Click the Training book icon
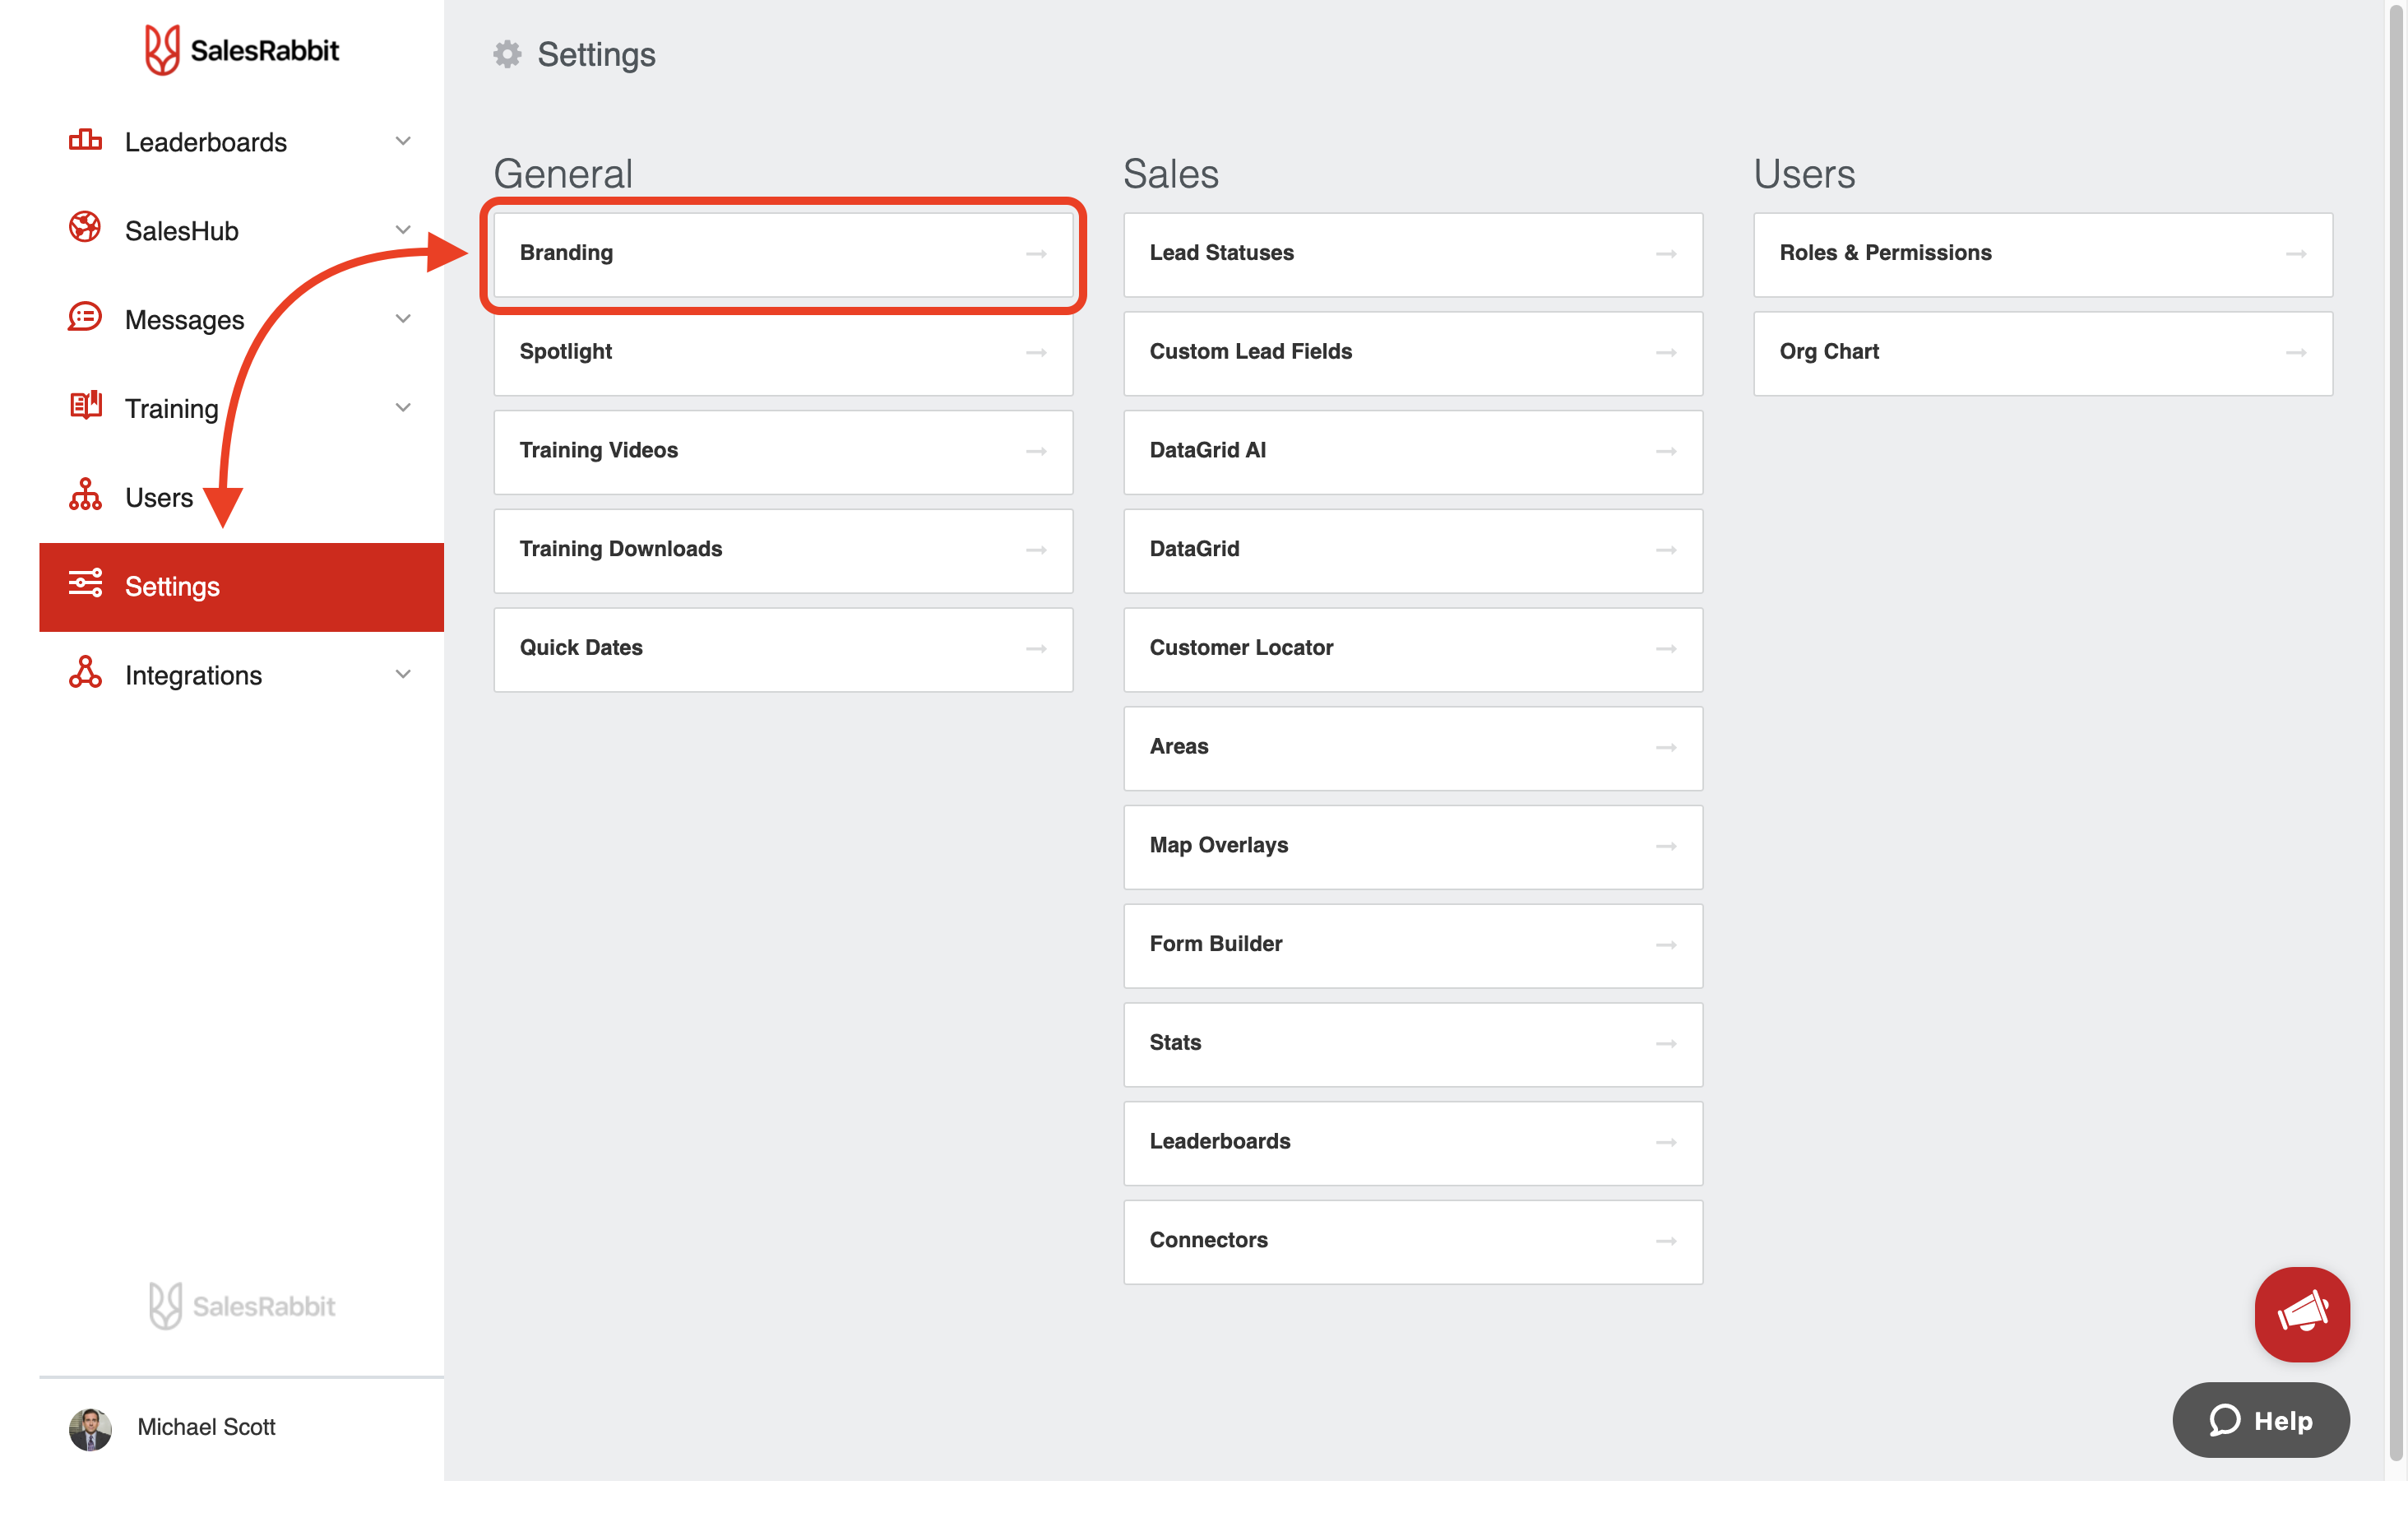This screenshot has height=1527, width=2408. (x=85, y=406)
